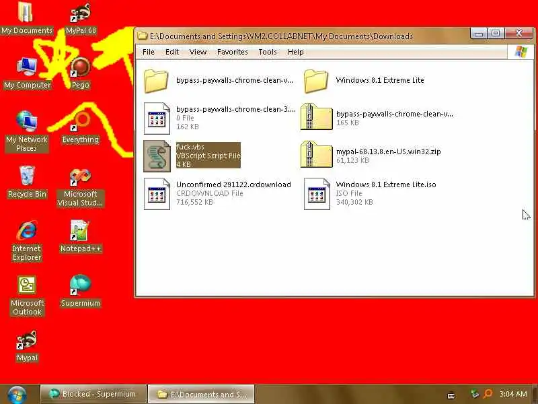
Task: Select the fuck.vbs script file icon
Action: click(x=157, y=156)
